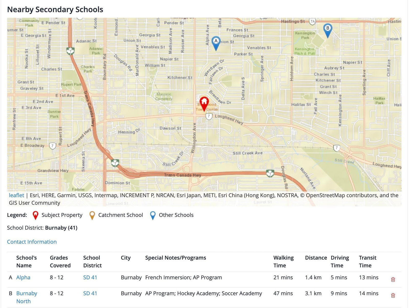
Task: Open SD 41 link in Burnaby North row
Action: [90, 293]
